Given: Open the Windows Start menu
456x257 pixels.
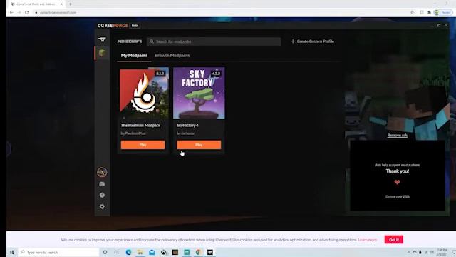Looking at the screenshot, I should [x=12, y=252].
